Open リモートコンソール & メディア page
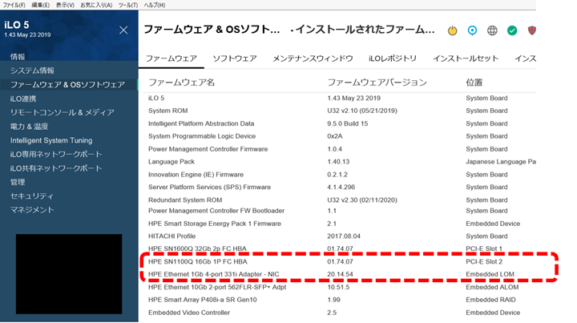Viewport: 577px width, 323px height. (63, 112)
